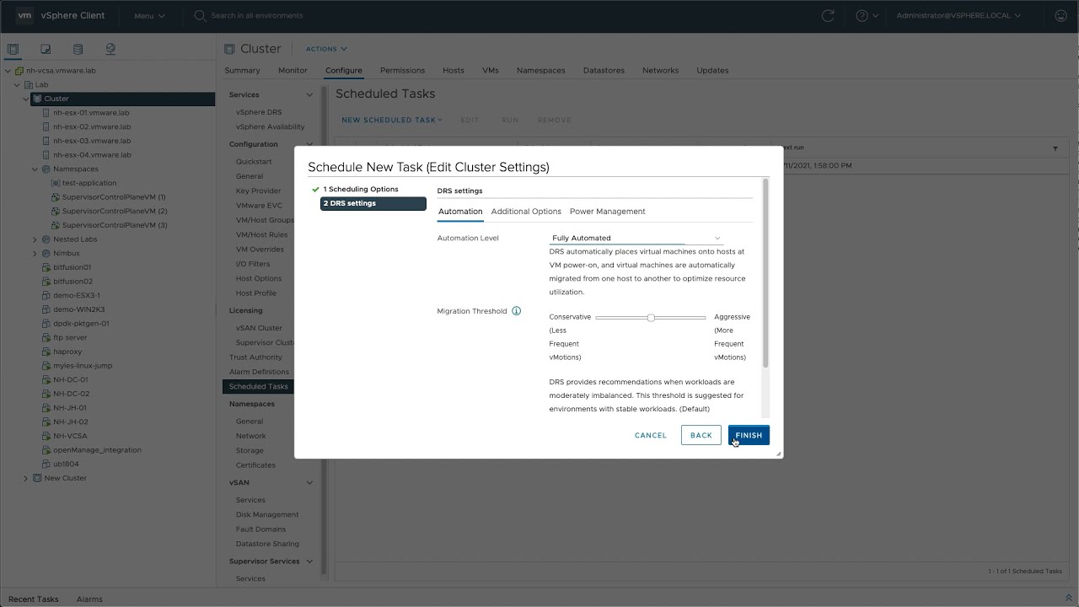Click the Next run column filter icon
This screenshot has height=607, width=1079.
(1055, 148)
